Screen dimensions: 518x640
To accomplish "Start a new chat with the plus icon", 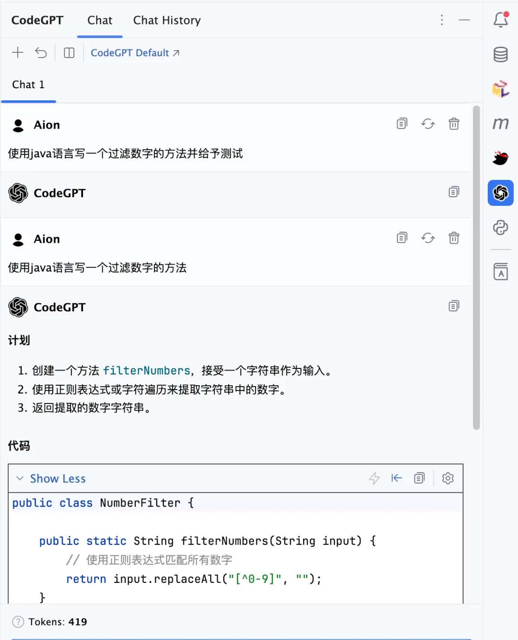I will point(17,52).
